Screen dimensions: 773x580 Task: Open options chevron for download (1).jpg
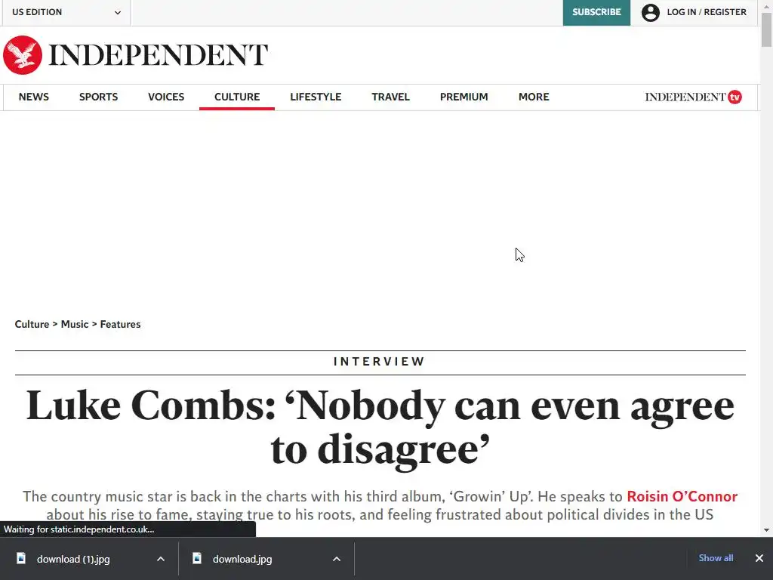coord(161,559)
